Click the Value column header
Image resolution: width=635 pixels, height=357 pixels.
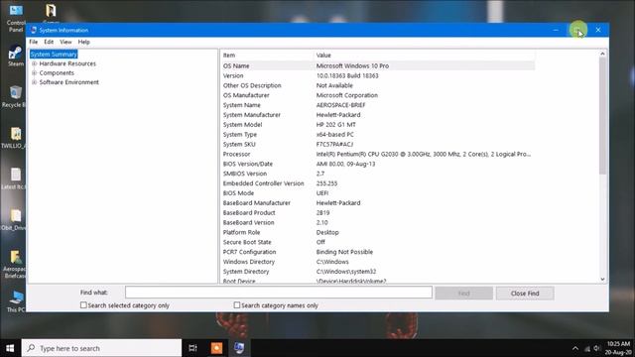(x=425, y=56)
